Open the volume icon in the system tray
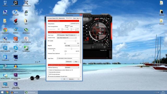Viewport: 167px width, 94px height. pyautogui.click(x=158, y=92)
